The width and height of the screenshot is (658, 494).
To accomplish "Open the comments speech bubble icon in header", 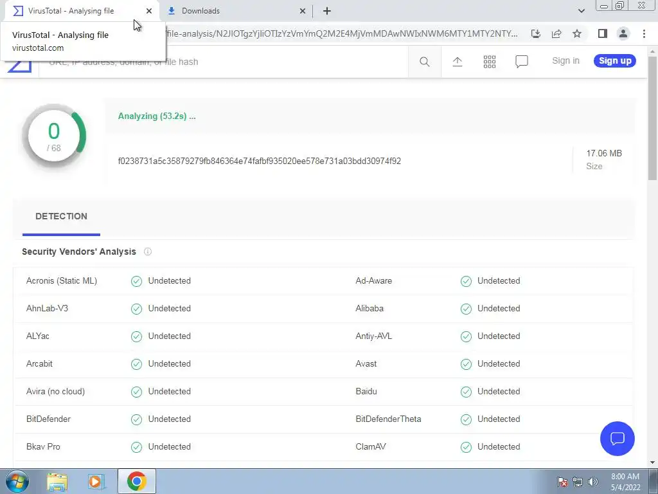I will pyautogui.click(x=521, y=62).
